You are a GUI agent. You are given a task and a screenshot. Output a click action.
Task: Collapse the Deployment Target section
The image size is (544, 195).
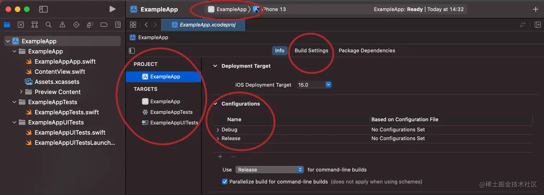tap(215, 66)
